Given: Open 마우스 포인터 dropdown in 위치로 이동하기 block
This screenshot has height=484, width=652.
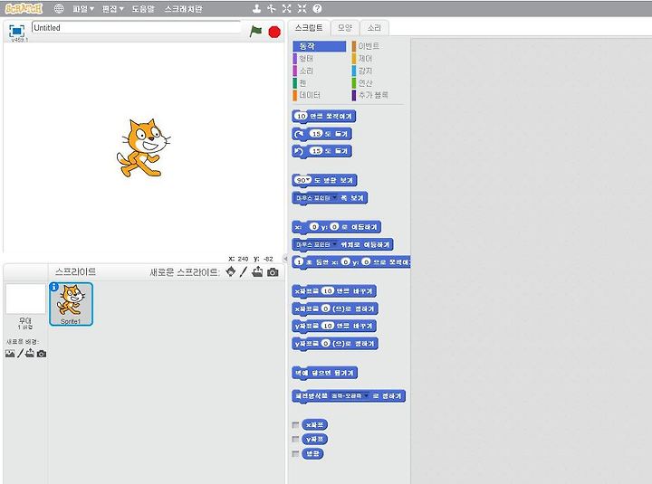Looking at the screenshot, I should point(335,244).
